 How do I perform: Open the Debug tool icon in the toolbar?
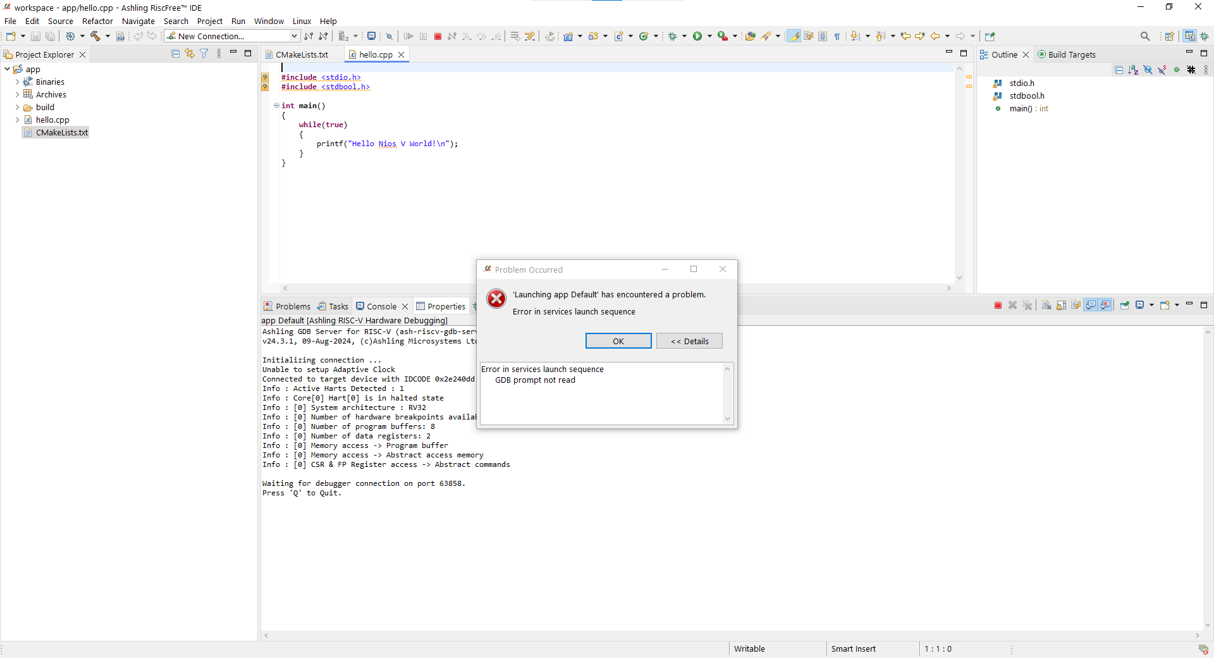[x=673, y=36]
